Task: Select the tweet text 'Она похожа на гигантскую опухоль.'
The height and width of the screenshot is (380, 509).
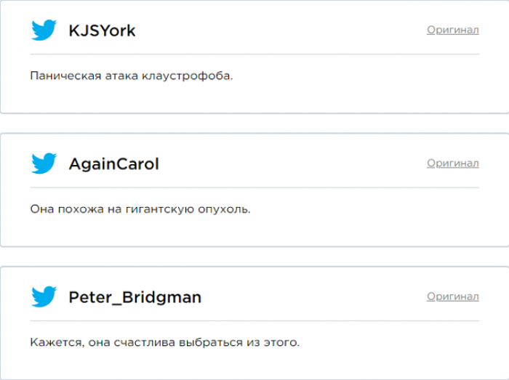Action: tap(140, 209)
